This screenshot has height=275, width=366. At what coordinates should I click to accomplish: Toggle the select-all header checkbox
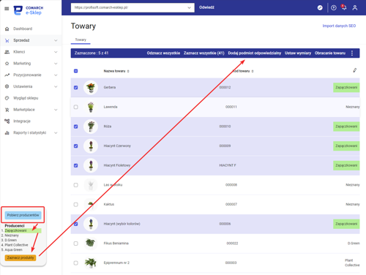click(x=76, y=71)
